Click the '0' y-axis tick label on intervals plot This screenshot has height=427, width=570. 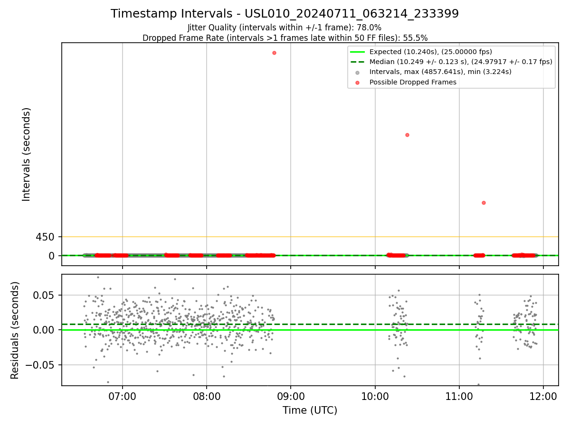[52, 256]
